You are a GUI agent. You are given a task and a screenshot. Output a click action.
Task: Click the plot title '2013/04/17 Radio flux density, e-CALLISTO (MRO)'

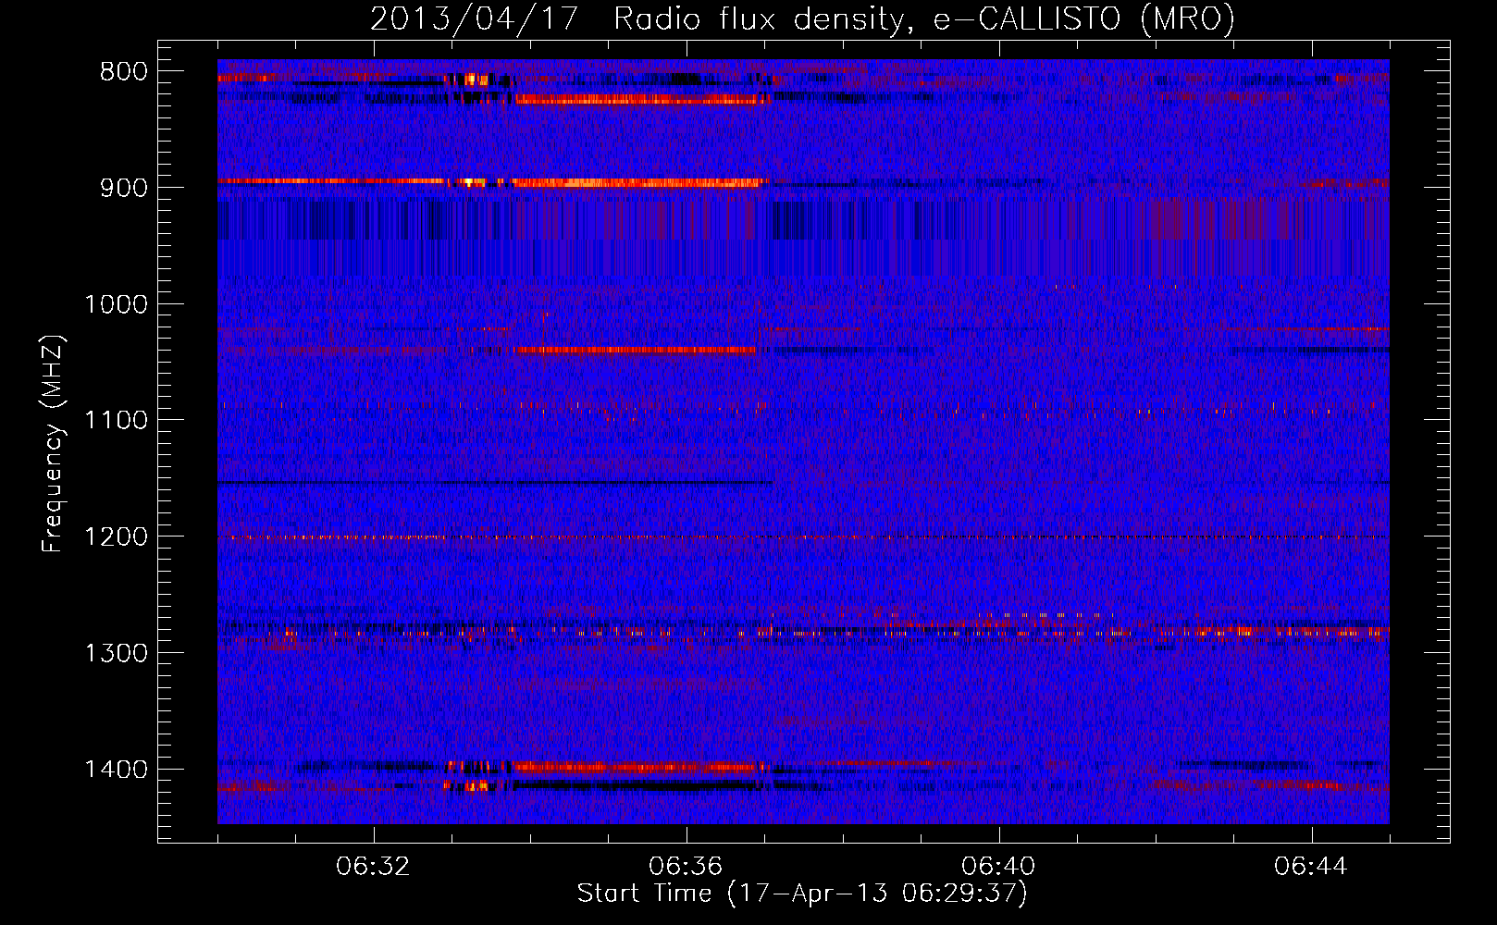coord(802,18)
